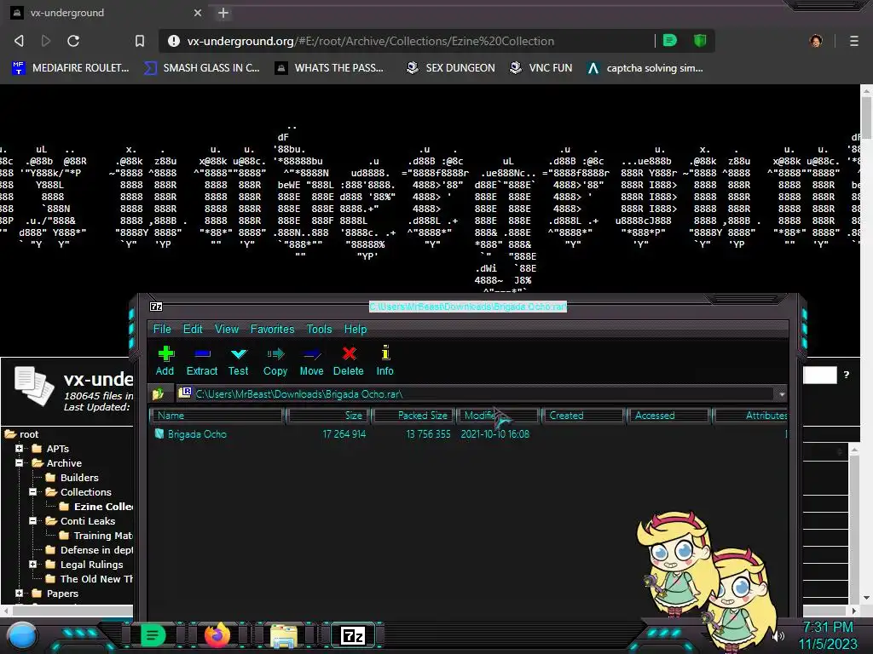
Task: Select the Defense in depth folder
Action: click(90, 550)
